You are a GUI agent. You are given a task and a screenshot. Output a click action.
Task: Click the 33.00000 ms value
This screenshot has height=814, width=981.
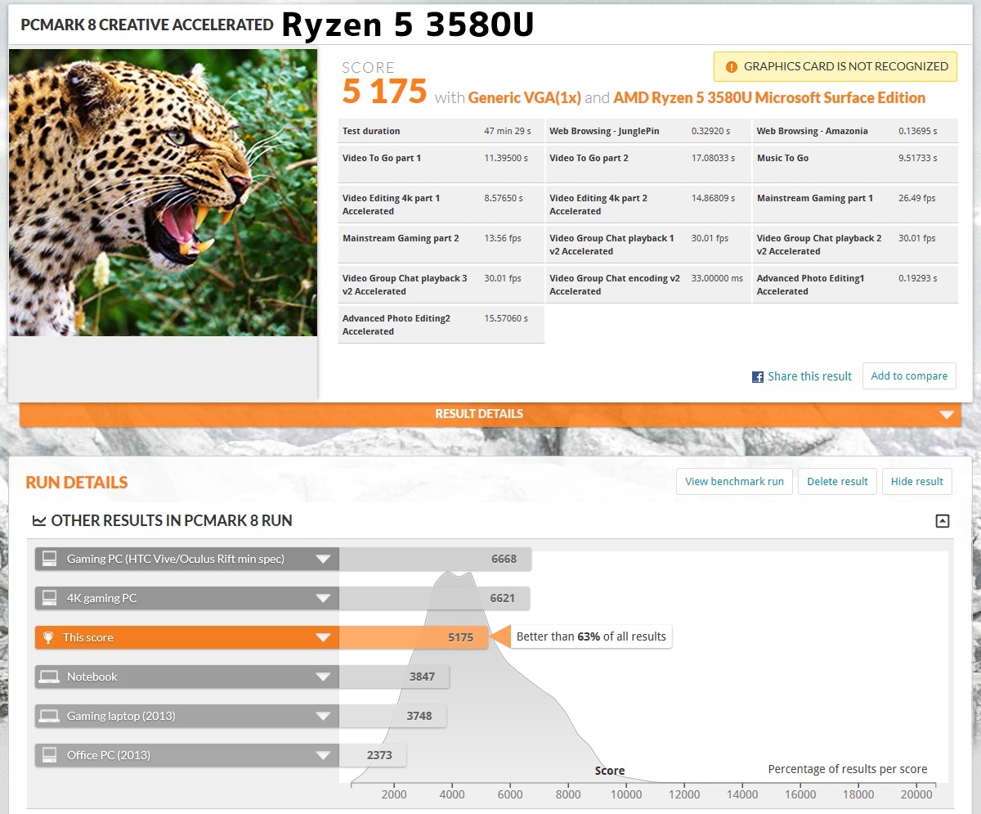[717, 278]
